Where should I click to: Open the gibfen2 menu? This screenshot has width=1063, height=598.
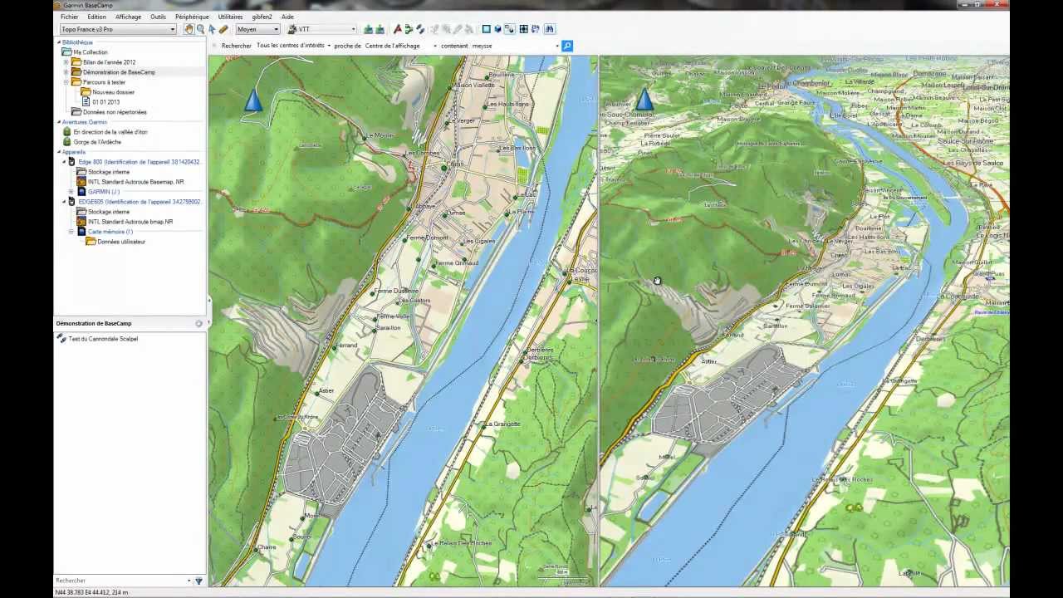coord(262,17)
